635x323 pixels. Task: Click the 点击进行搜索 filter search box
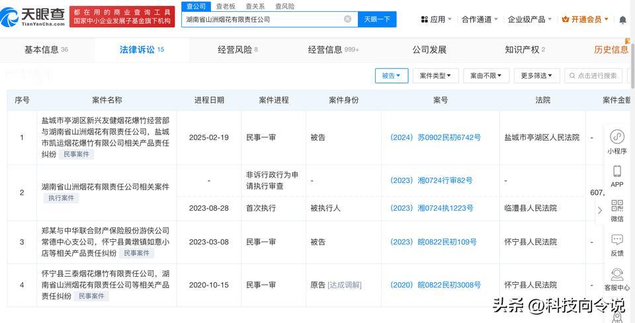click(593, 75)
